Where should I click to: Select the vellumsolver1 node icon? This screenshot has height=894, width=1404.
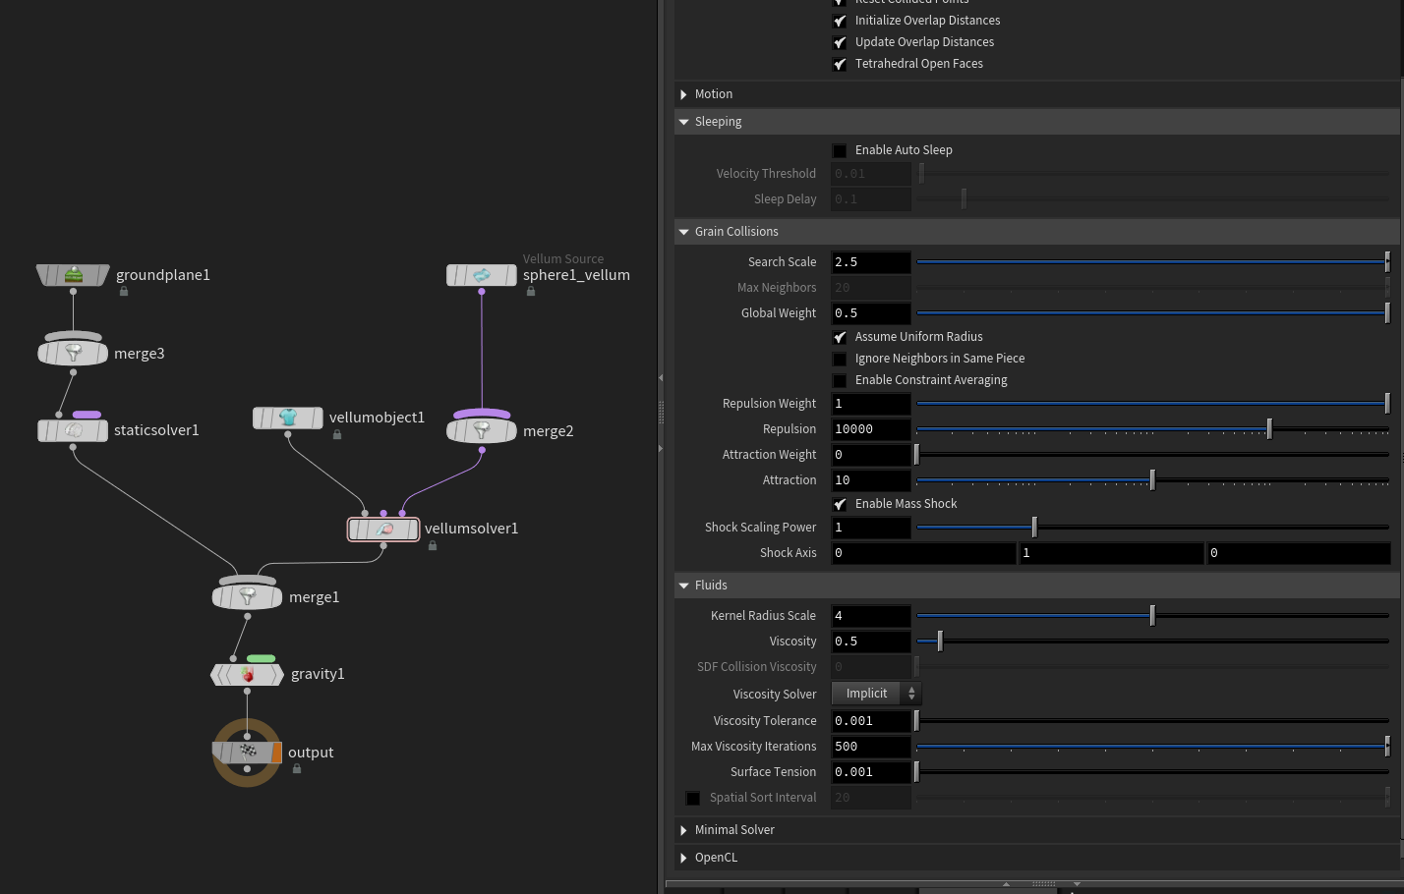[x=384, y=529]
